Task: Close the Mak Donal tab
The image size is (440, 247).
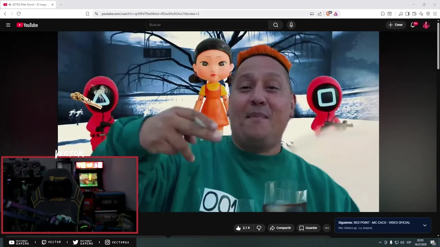Action: tap(52, 4)
